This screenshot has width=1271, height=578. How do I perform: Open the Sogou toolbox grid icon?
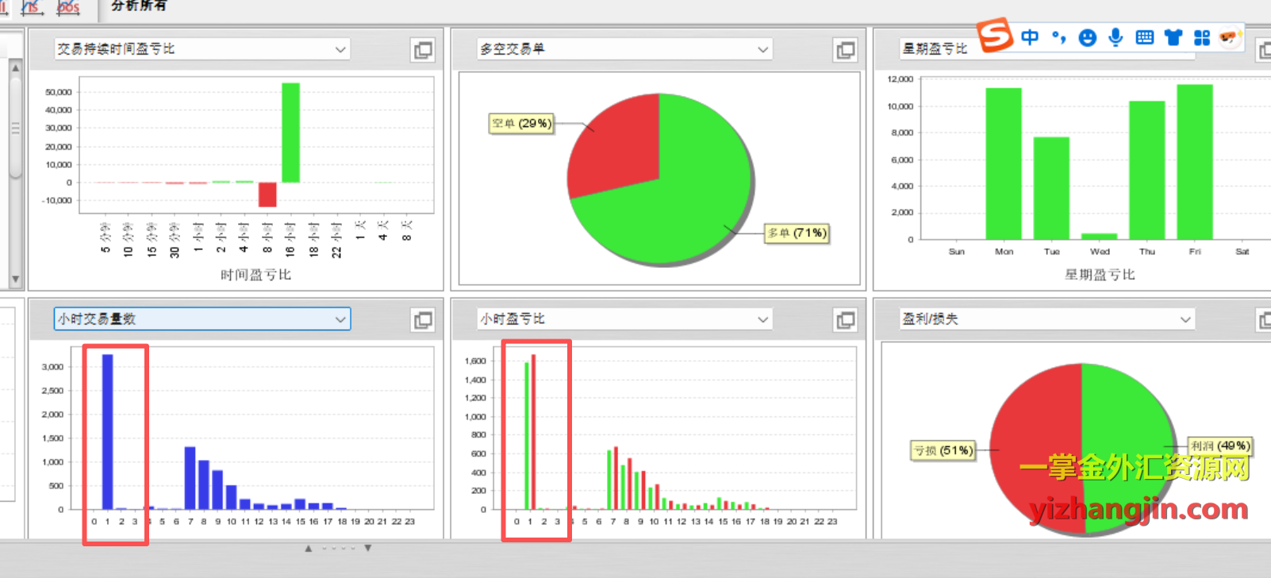click(1202, 37)
